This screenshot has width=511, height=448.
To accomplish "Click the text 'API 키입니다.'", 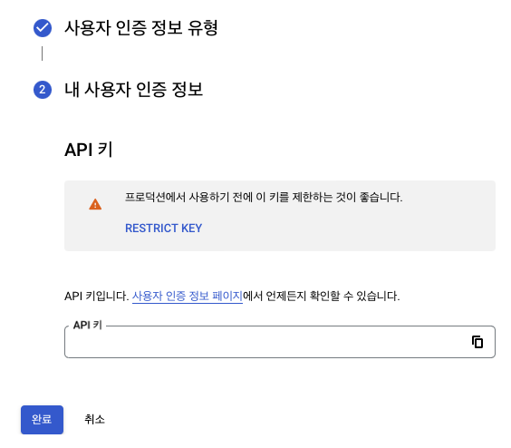I will click(x=97, y=296).
